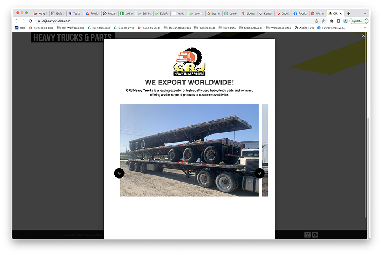Open the Google Drive bookmark
This screenshot has width=382, height=255.
coord(124,28)
